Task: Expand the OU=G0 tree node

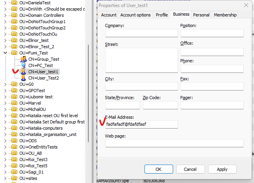Action: point(5,84)
